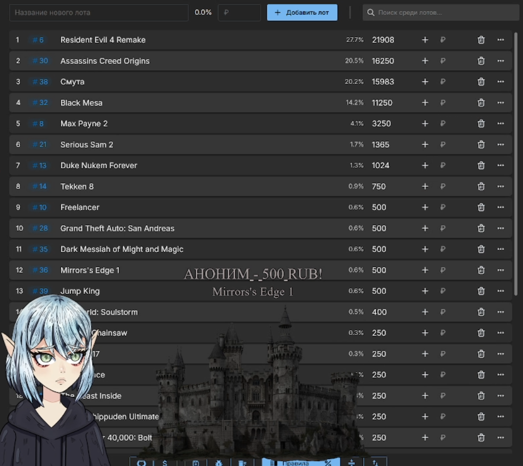Click the plus icon for Max Payne 2
This screenshot has width=523, height=466.
point(425,123)
